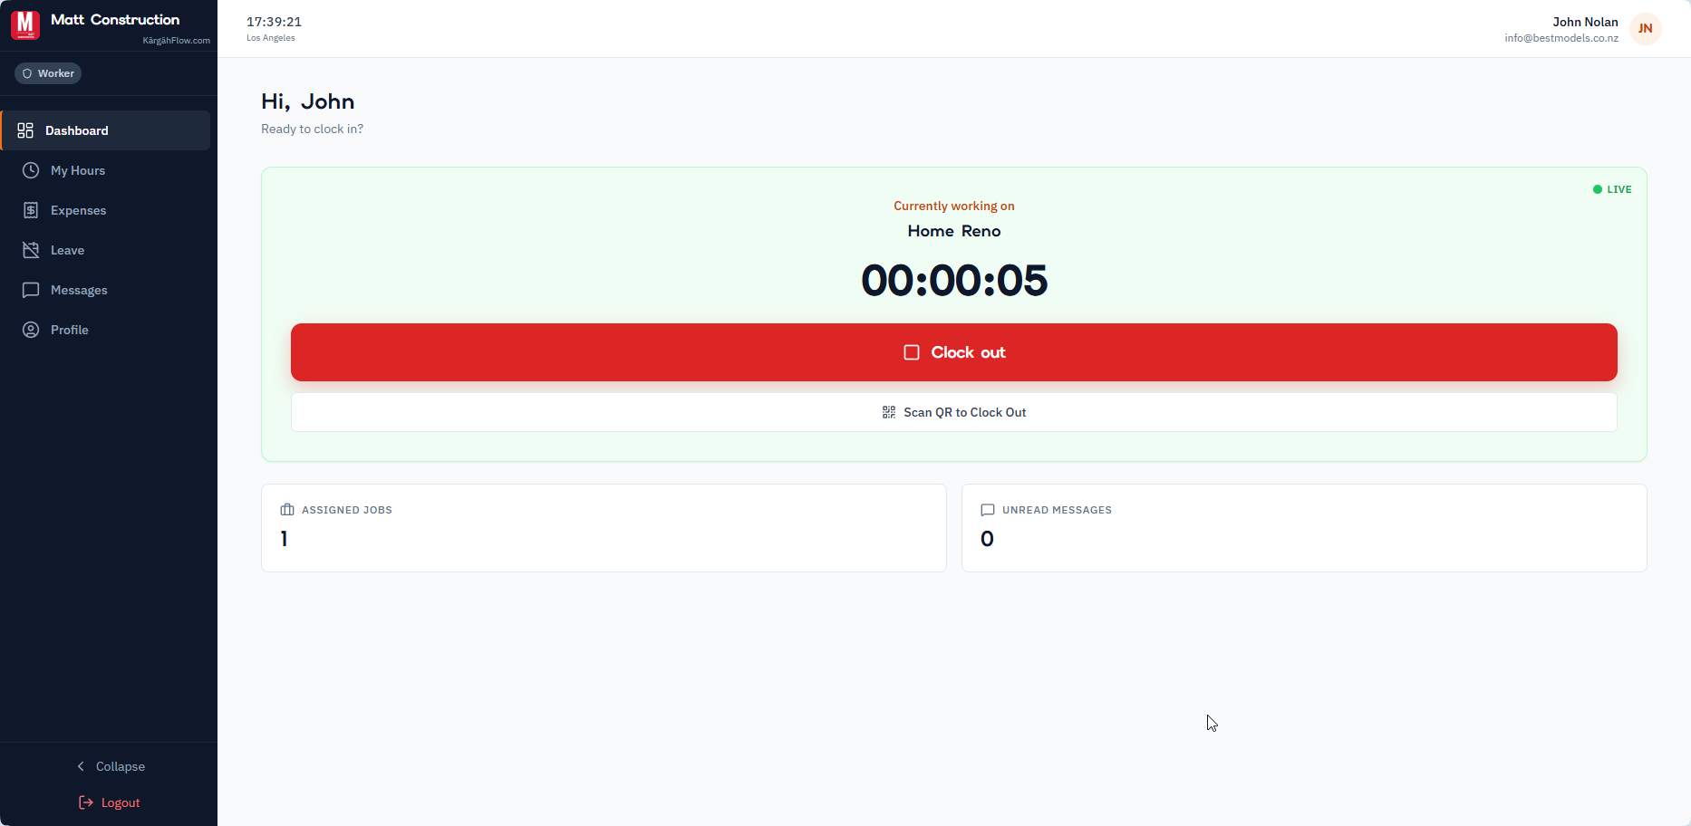Click the Messages chat bubble icon

pyautogui.click(x=31, y=290)
